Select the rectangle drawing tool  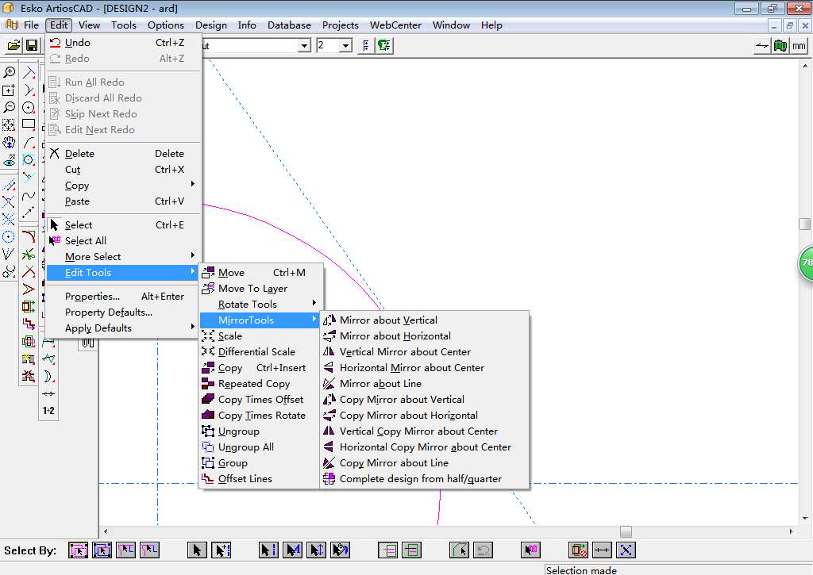pyautogui.click(x=29, y=125)
